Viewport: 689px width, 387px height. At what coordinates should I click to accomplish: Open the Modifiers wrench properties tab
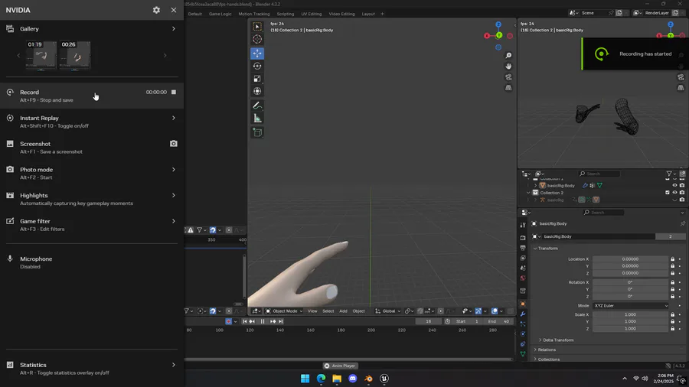[x=523, y=314]
